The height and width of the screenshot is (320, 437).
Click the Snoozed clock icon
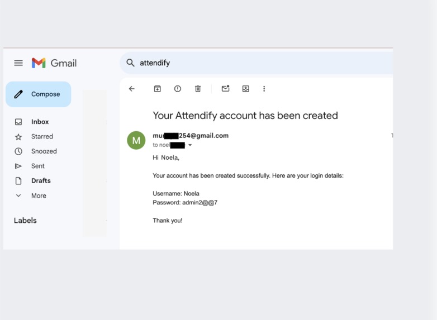[x=18, y=151]
